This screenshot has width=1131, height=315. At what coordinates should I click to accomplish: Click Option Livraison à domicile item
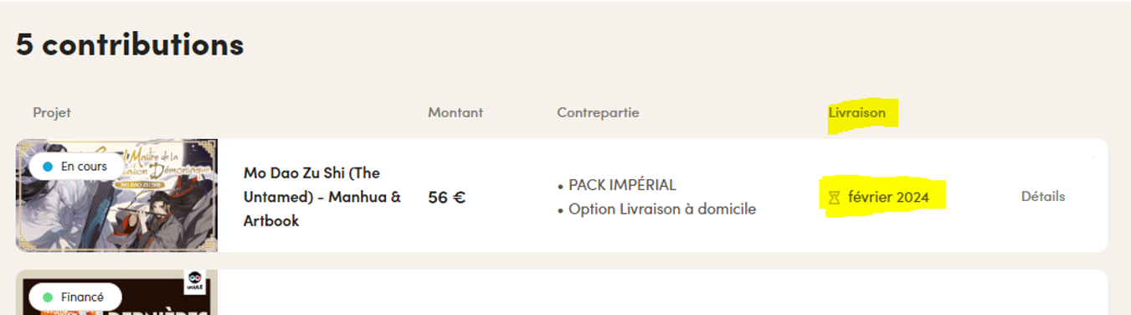click(x=656, y=209)
